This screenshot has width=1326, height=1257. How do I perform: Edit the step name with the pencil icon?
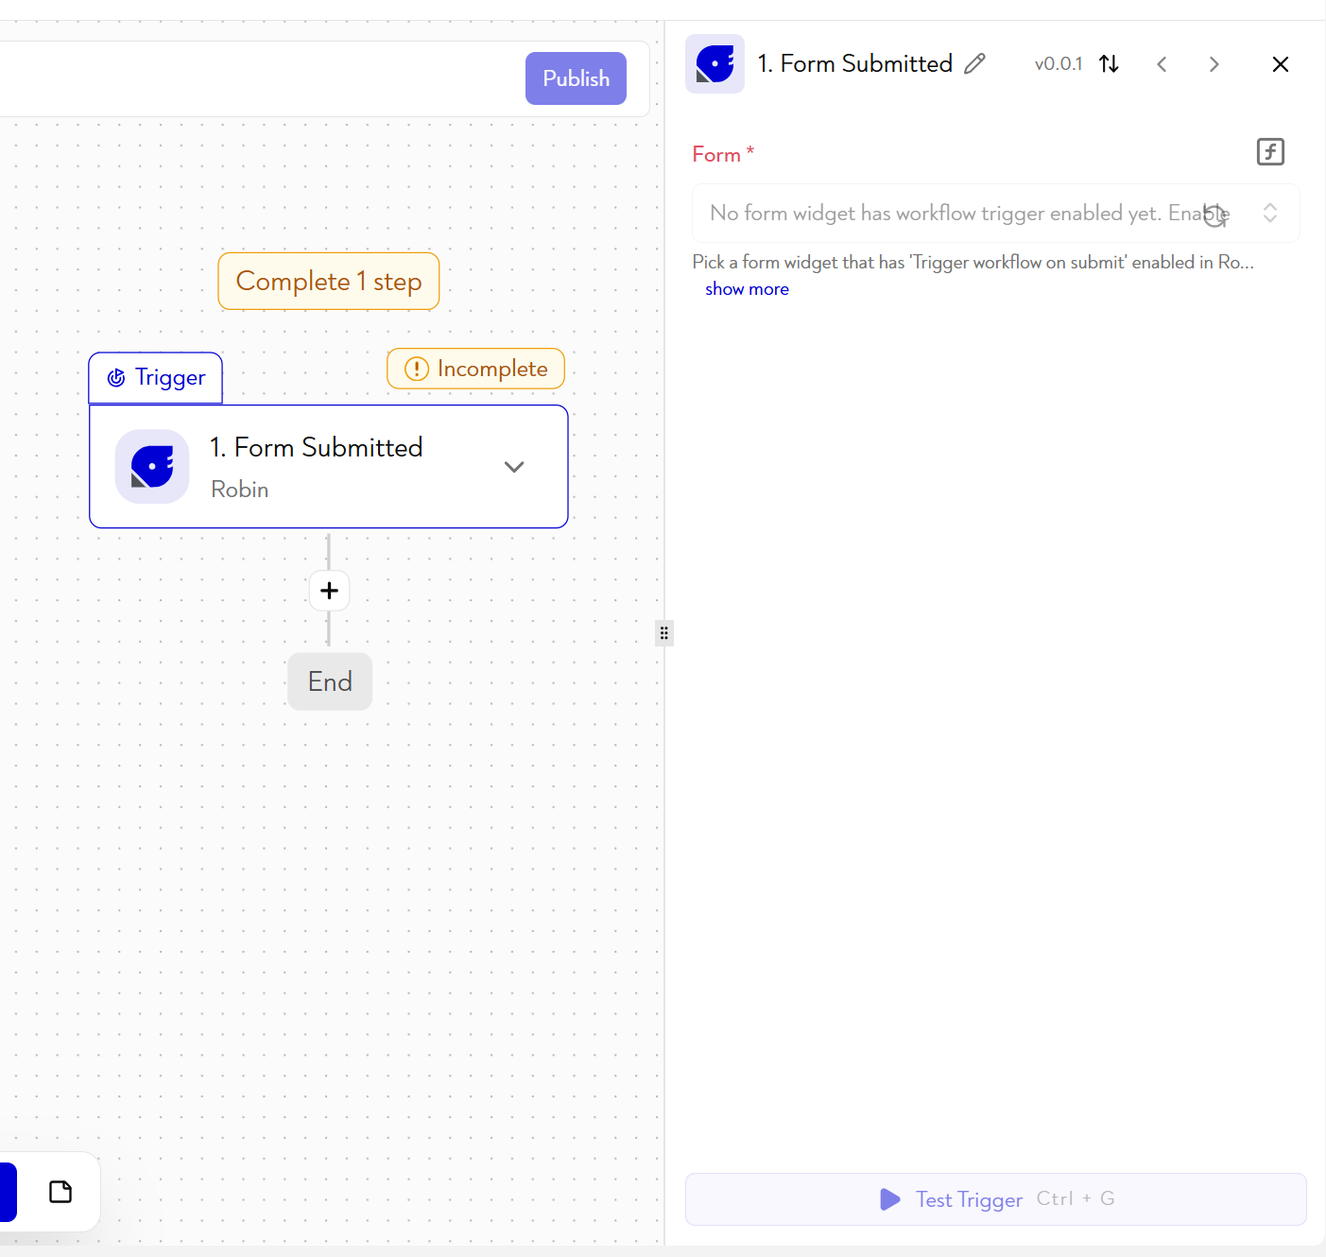975,63
